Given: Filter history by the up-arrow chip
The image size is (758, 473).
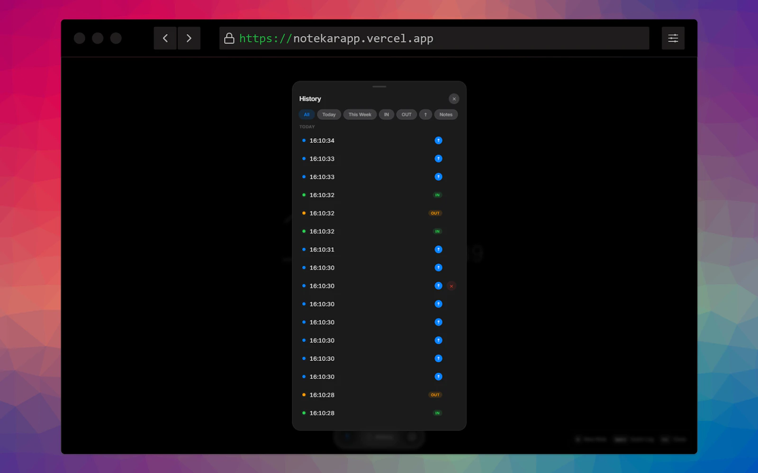Looking at the screenshot, I should point(425,114).
